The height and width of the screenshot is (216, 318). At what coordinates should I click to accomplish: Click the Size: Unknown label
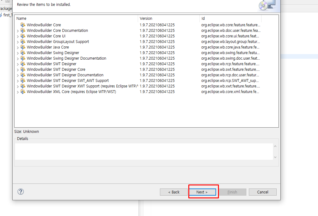pos(27,132)
